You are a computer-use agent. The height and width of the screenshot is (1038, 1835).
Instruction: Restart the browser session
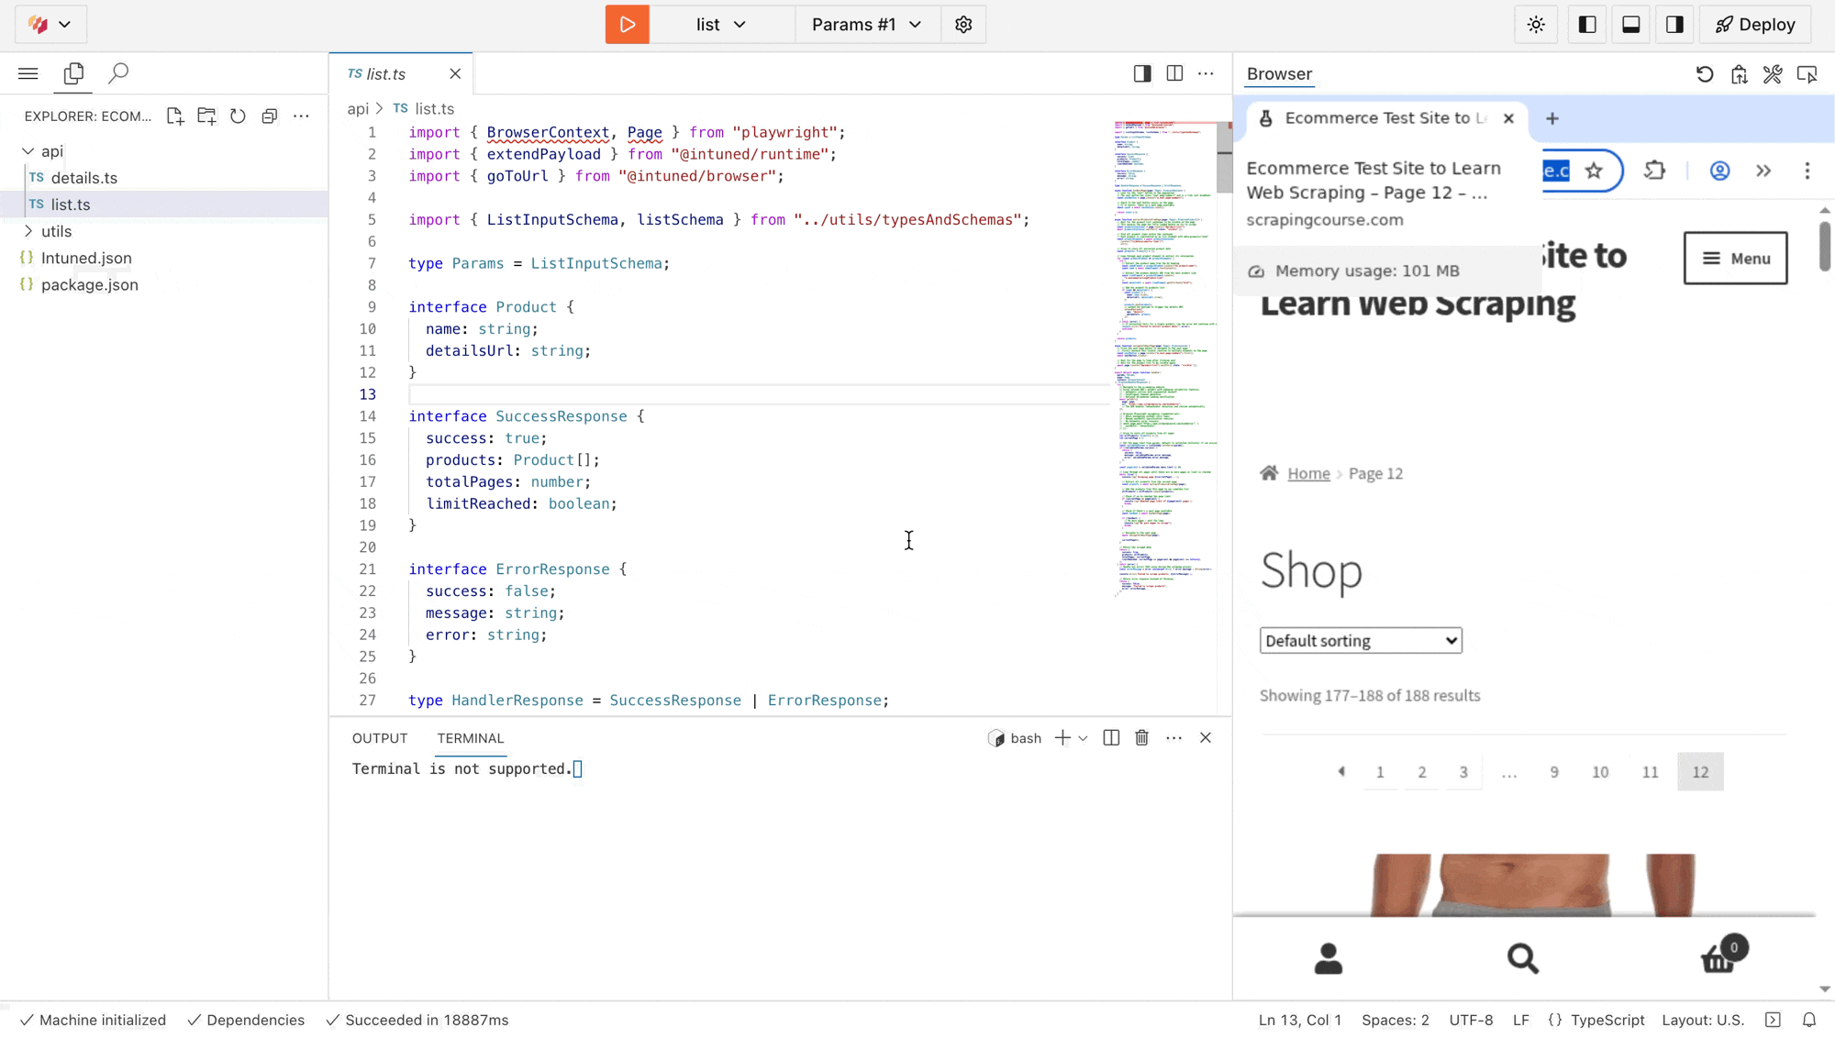1705,74
